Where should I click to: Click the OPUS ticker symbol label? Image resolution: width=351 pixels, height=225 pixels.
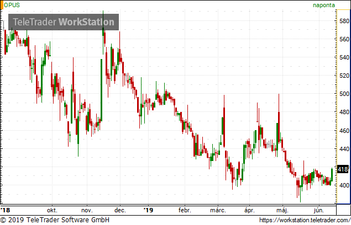coord(12,5)
